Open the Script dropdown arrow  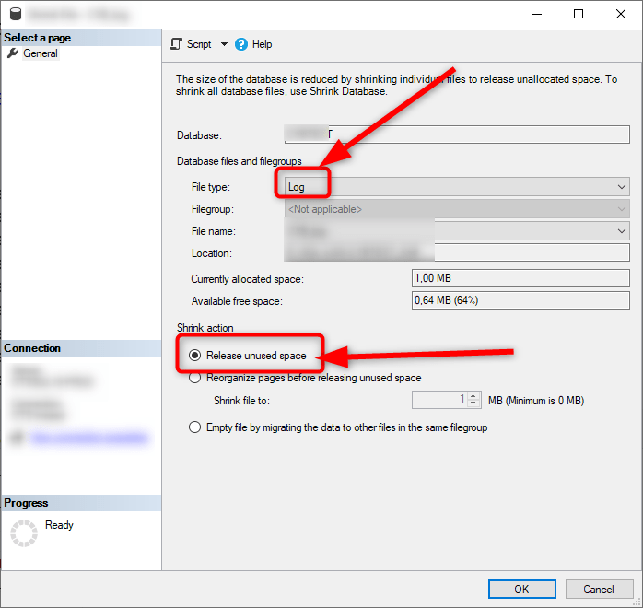[224, 44]
